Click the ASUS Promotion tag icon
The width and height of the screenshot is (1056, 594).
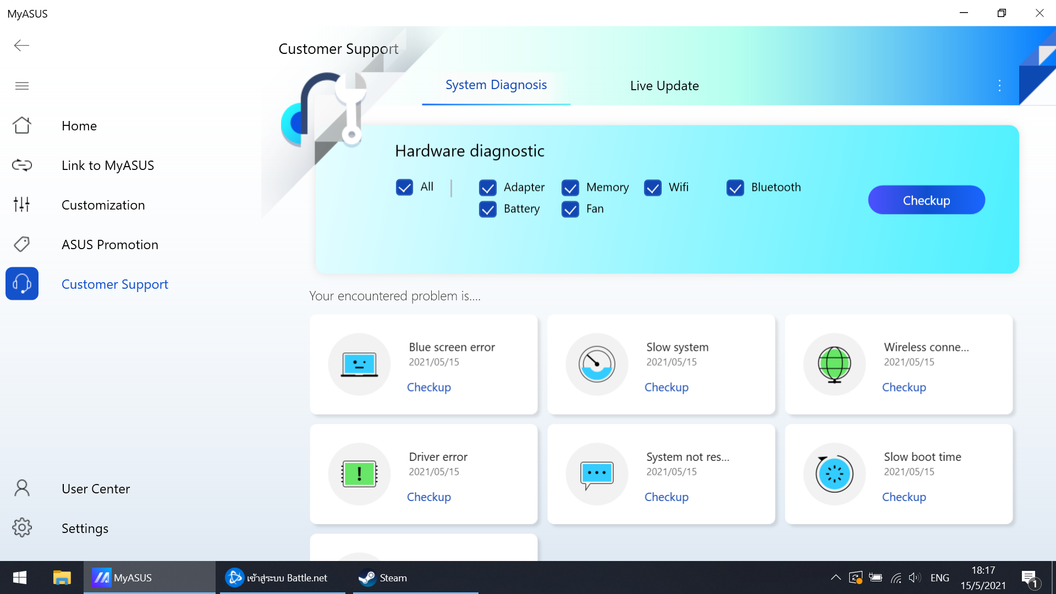coord(22,244)
